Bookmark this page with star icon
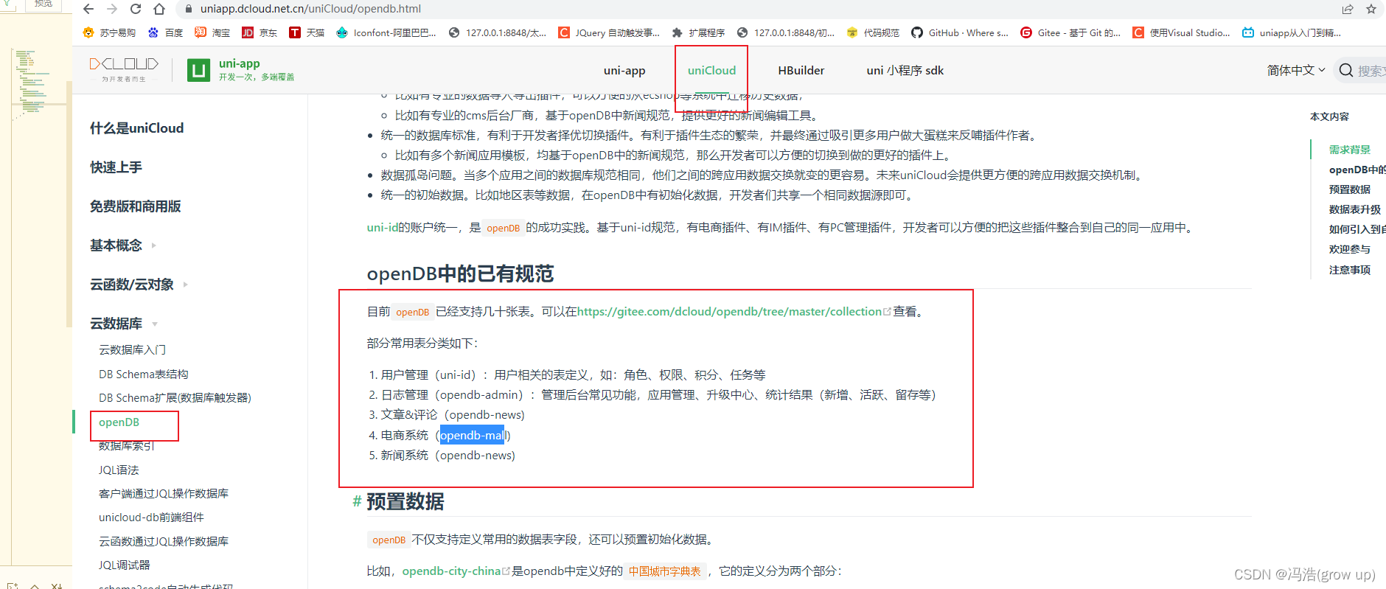Image resolution: width=1386 pixels, height=589 pixels. (x=1371, y=9)
